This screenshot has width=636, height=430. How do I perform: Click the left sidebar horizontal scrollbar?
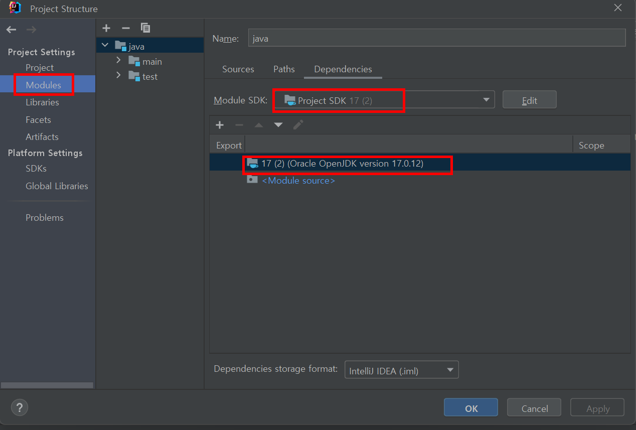coord(47,385)
